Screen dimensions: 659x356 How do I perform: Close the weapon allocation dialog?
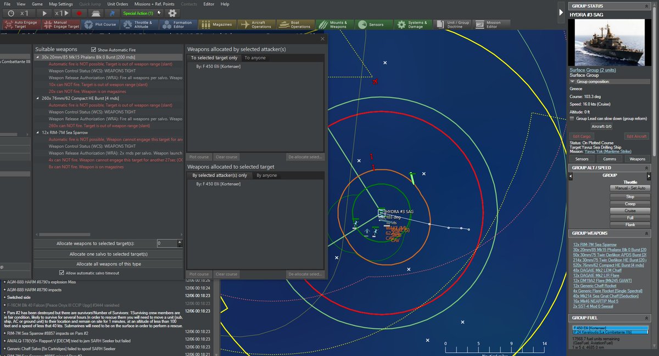[322, 39]
